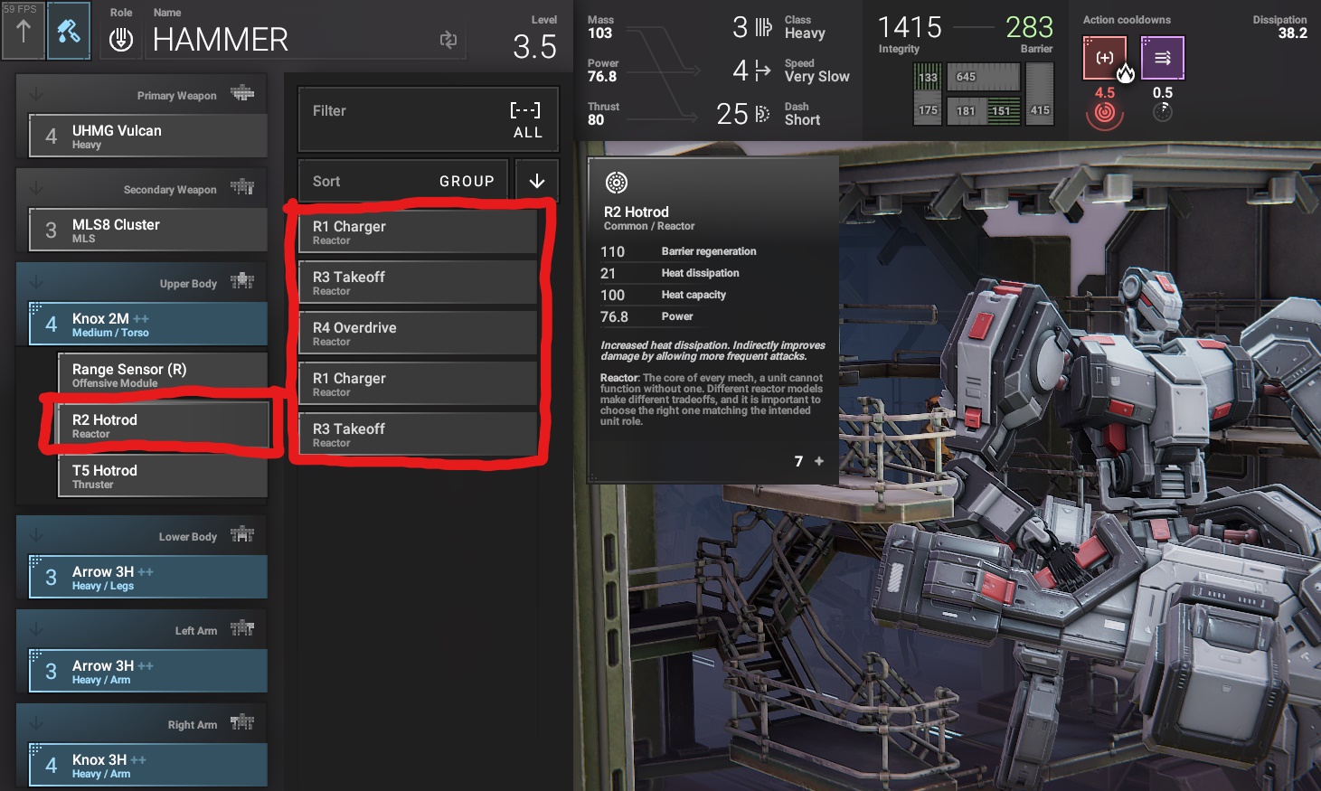The image size is (1321, 791).
Task: Open the Sort GROUP selector
Action: (404, 181)
